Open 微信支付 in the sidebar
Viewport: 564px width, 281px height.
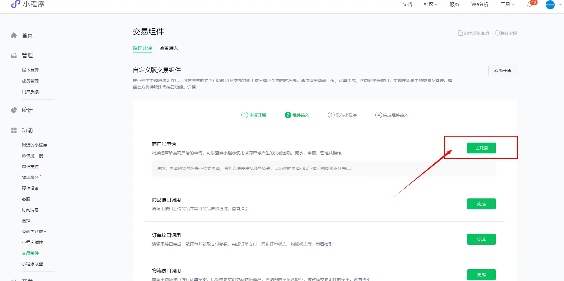pos(30,167)
